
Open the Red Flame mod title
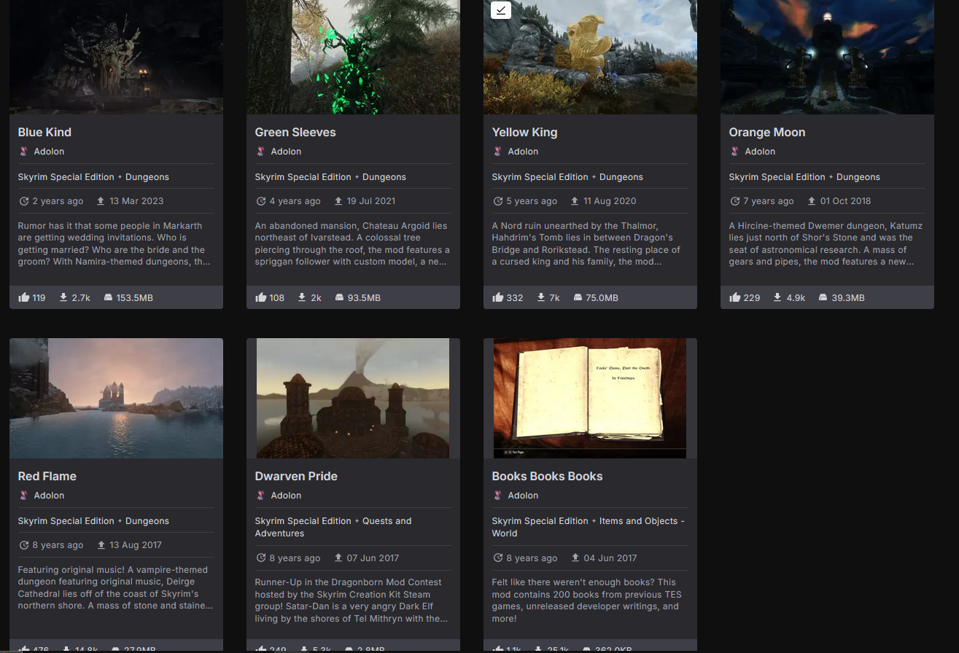click(x=47, y=476)
